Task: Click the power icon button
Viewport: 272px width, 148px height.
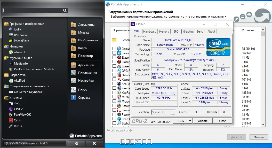Action: point(77,143)
